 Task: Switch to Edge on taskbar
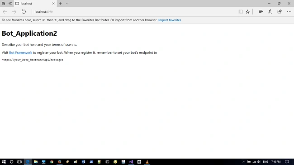point(28,162)
